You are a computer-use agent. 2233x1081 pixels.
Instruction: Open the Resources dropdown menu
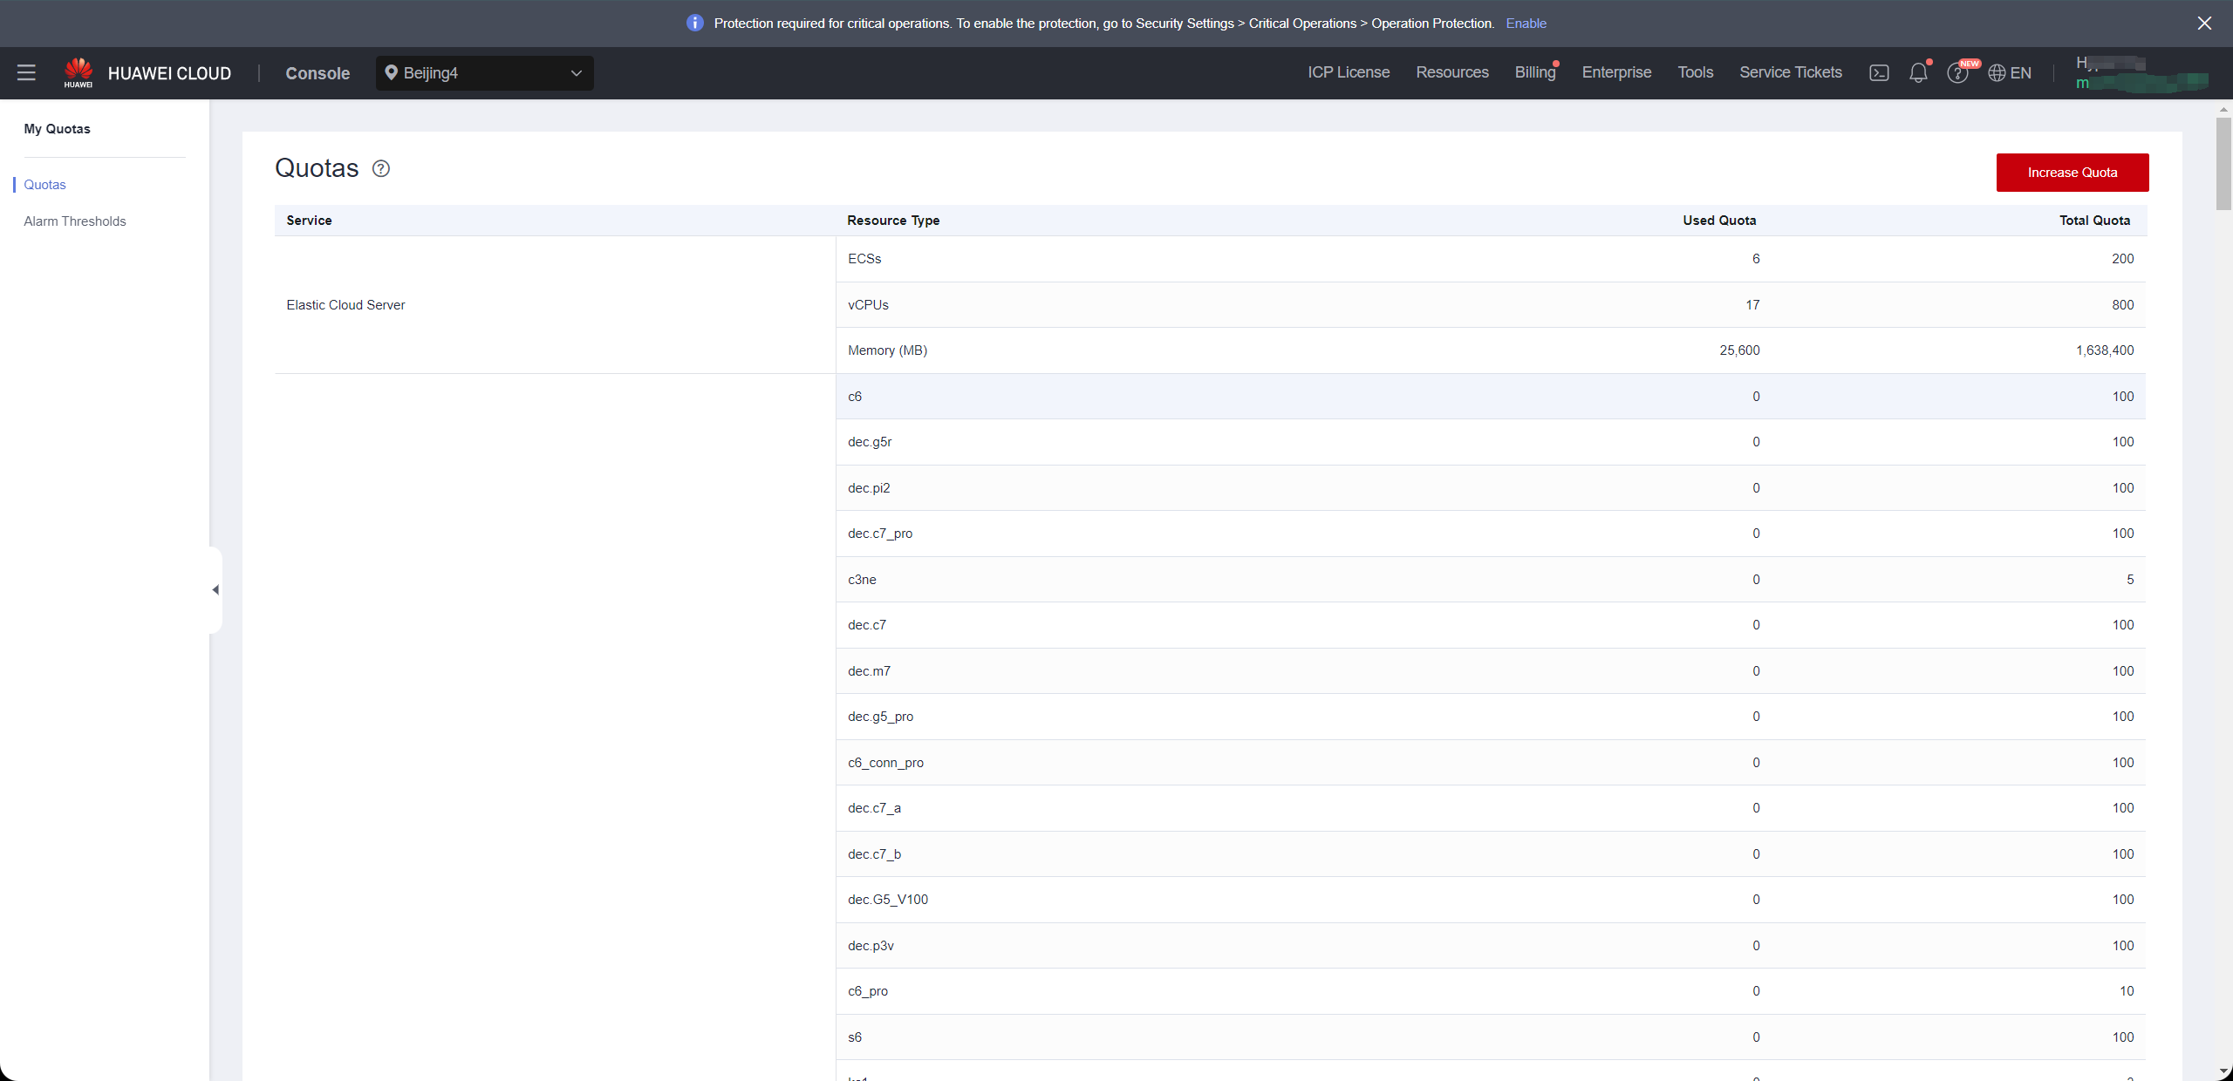coord(1452,72)
